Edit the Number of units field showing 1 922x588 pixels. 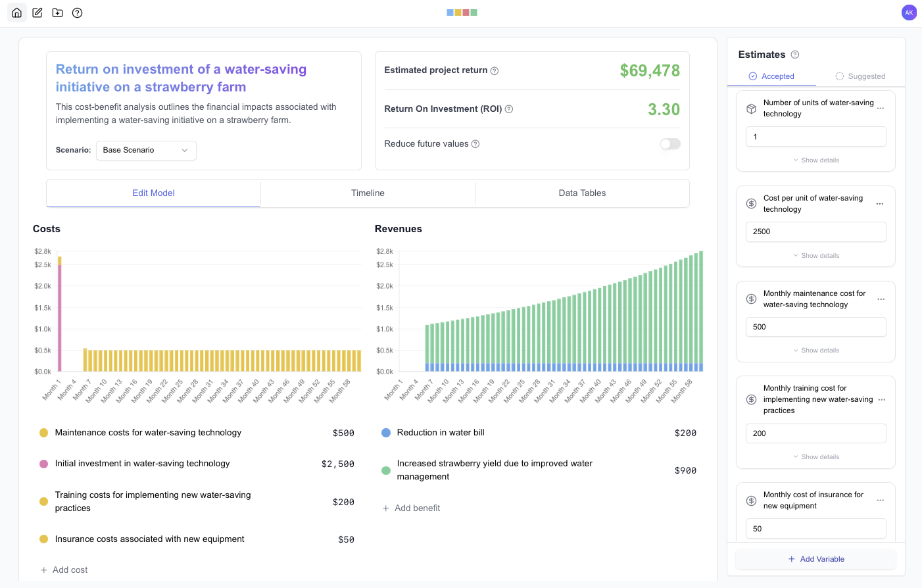click(815, 137)
